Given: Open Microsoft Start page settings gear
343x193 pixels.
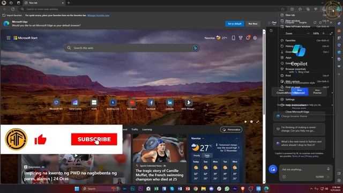Looking at the screenshot, I should [255, 38].
